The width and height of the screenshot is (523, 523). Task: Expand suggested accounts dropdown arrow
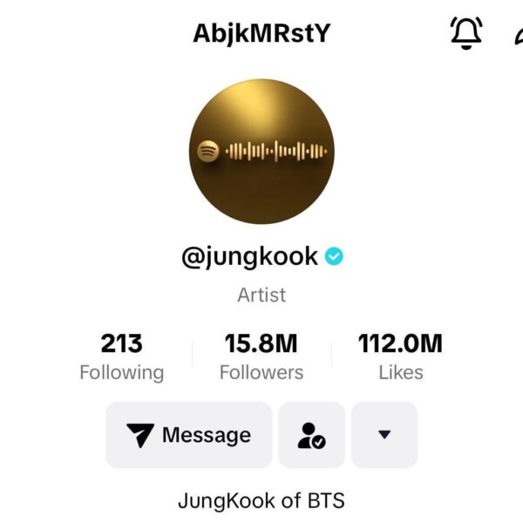[x=384, y=435]
